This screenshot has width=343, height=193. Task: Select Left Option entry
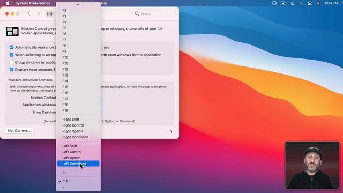pyautogui.click(x=78, y=158)
